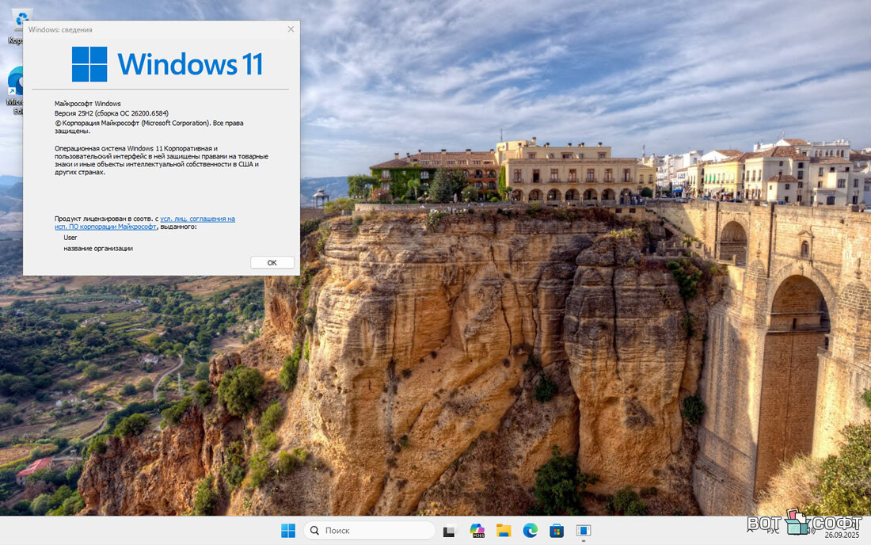Launch Microsoft Edge from the taskbar

tap(530, 531)
